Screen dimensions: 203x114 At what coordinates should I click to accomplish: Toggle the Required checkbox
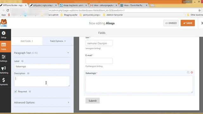point(16,92)
